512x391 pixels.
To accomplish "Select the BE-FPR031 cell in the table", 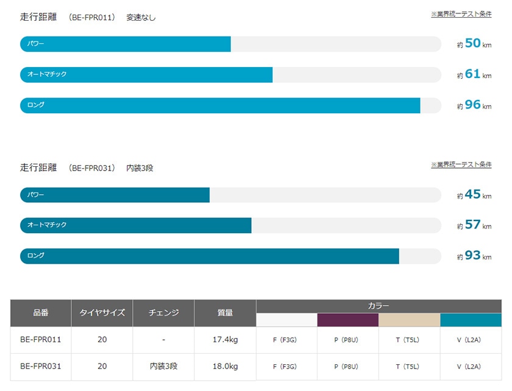I will pyautogui.click(x=41, y=367).
